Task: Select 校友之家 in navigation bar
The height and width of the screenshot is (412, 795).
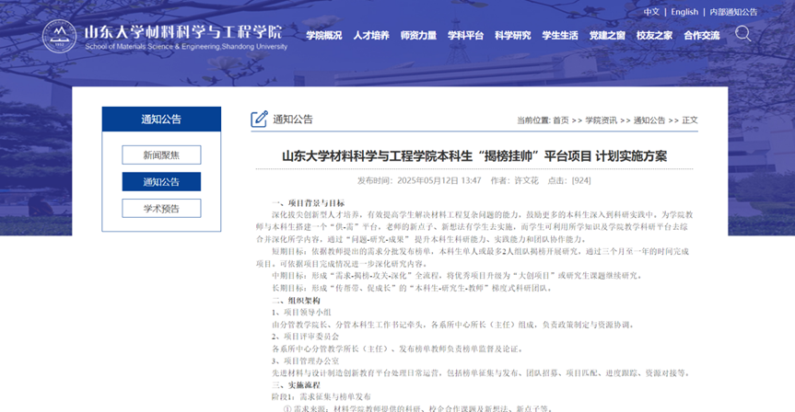Action: [x=654, y=35]
